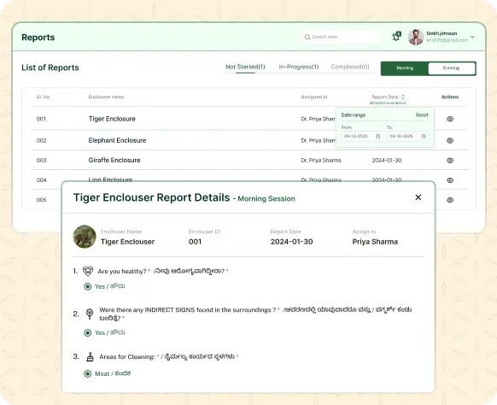Expand the user account dropdown chevron
Screen dimensions: 497x405
tap(472, 37)
